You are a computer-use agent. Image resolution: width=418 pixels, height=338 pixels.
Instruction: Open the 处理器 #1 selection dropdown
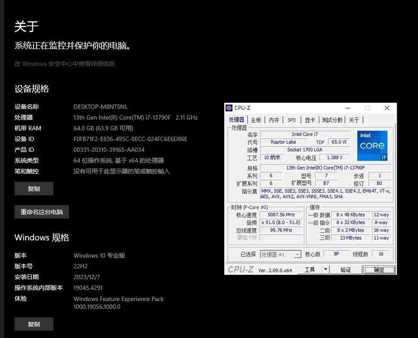coord(281,254)
